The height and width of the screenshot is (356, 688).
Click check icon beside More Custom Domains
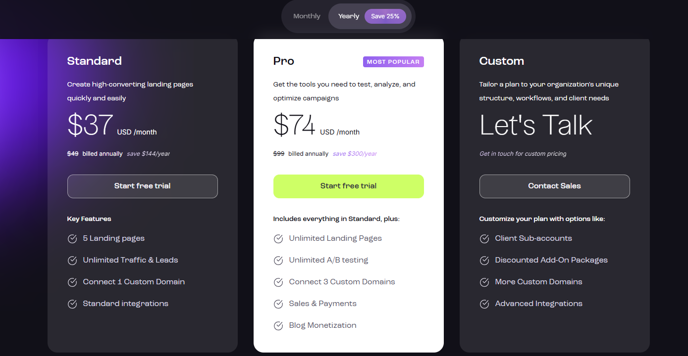(484, 282)
